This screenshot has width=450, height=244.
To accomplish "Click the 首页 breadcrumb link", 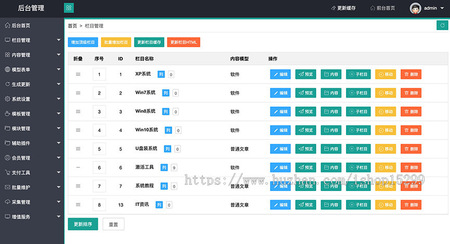I will [x=72, y=26].
